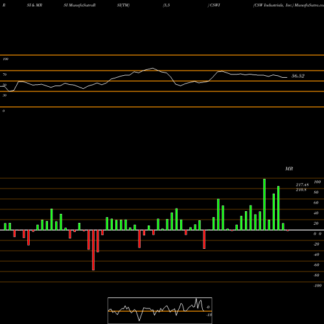Select the MR panel label
324x324 pixels.
tap(289, 168)
